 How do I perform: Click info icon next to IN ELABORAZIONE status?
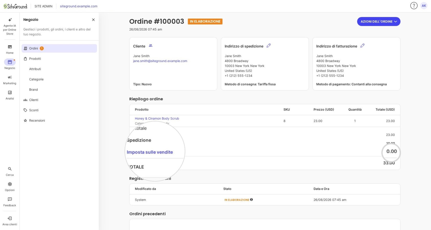pyautogui.click(x=251, y=200)
